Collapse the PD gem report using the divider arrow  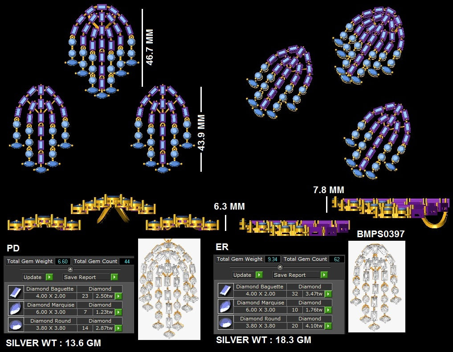[x=70, y=269]
